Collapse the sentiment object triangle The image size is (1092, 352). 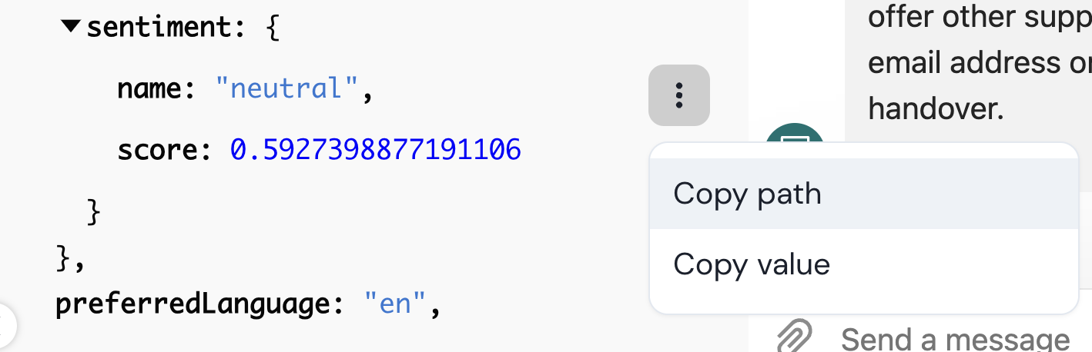tap(71, 26)
